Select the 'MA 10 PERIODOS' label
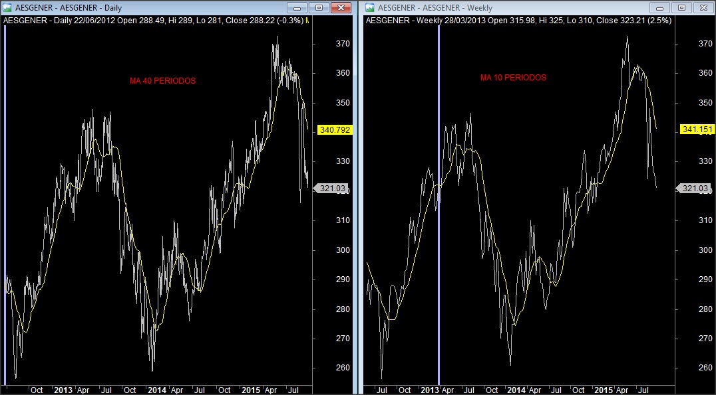716x395 pixels. (513, 78)
